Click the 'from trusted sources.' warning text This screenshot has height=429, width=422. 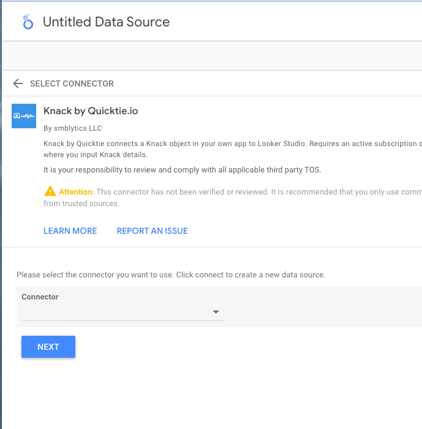[81, 204]
